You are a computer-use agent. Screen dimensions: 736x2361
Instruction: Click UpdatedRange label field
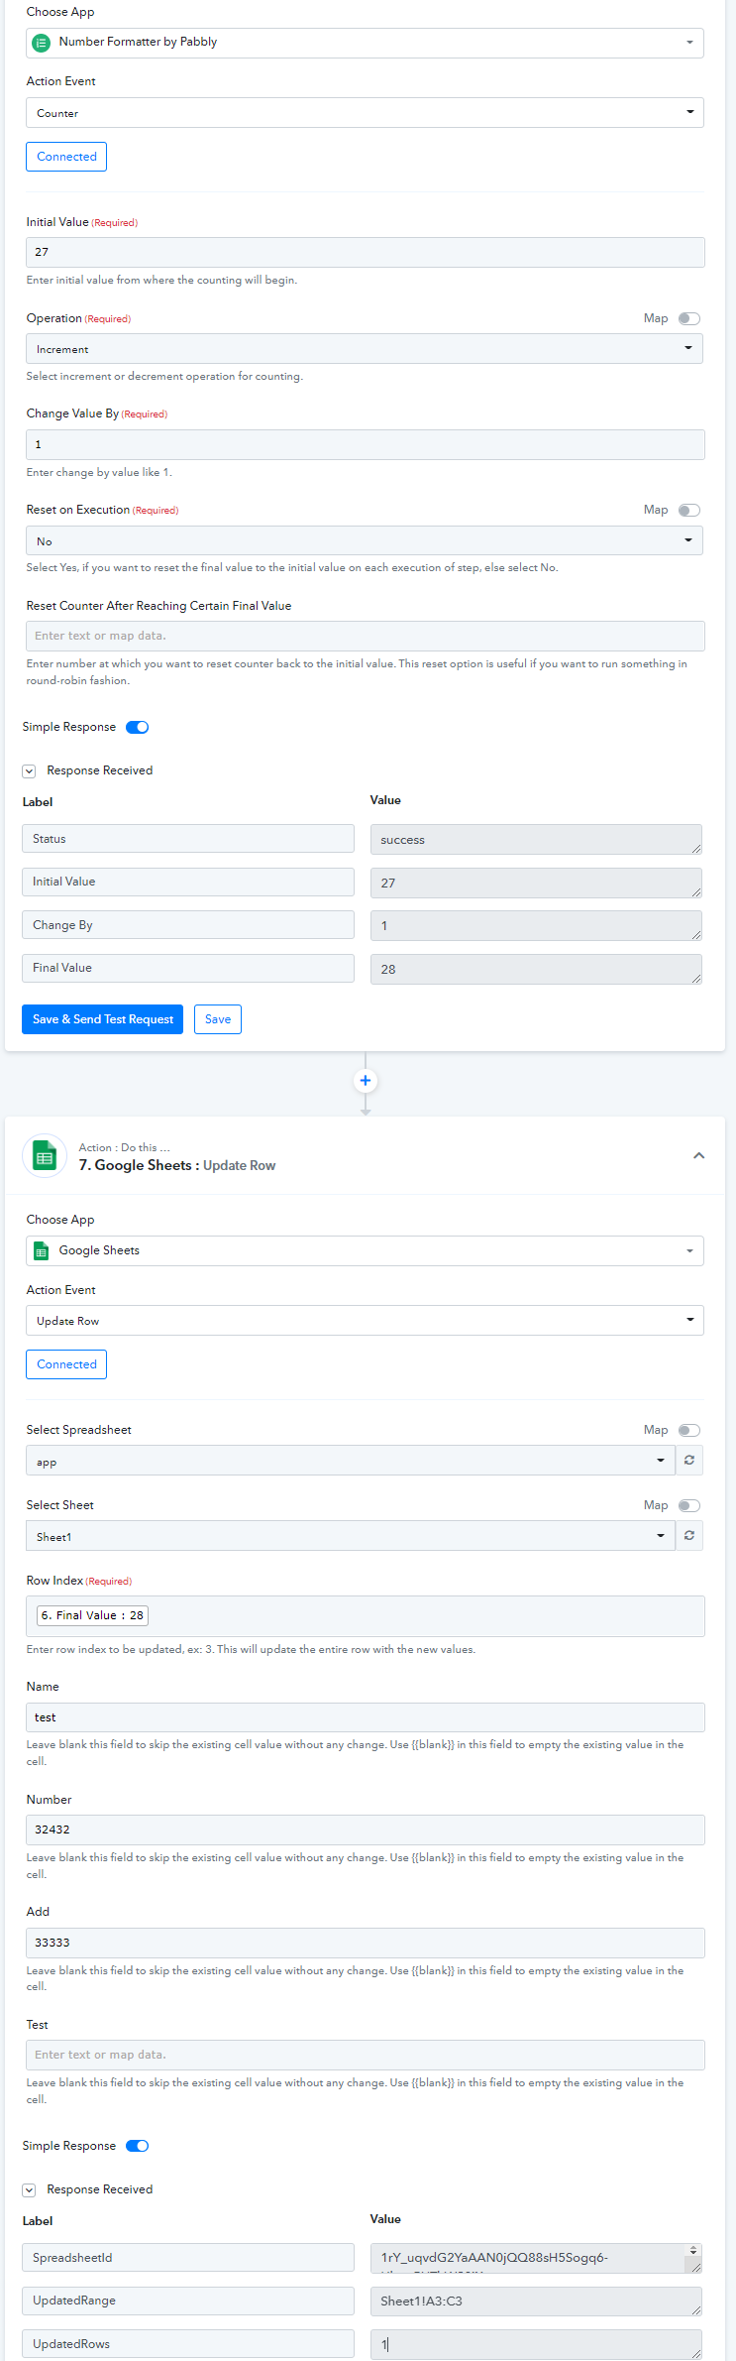tap(188, 2301)
